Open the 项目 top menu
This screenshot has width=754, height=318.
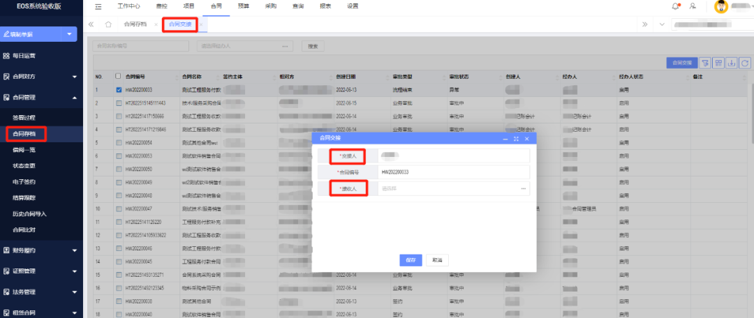189,7
